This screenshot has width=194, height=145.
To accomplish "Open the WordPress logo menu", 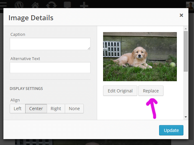I will 19,5.
